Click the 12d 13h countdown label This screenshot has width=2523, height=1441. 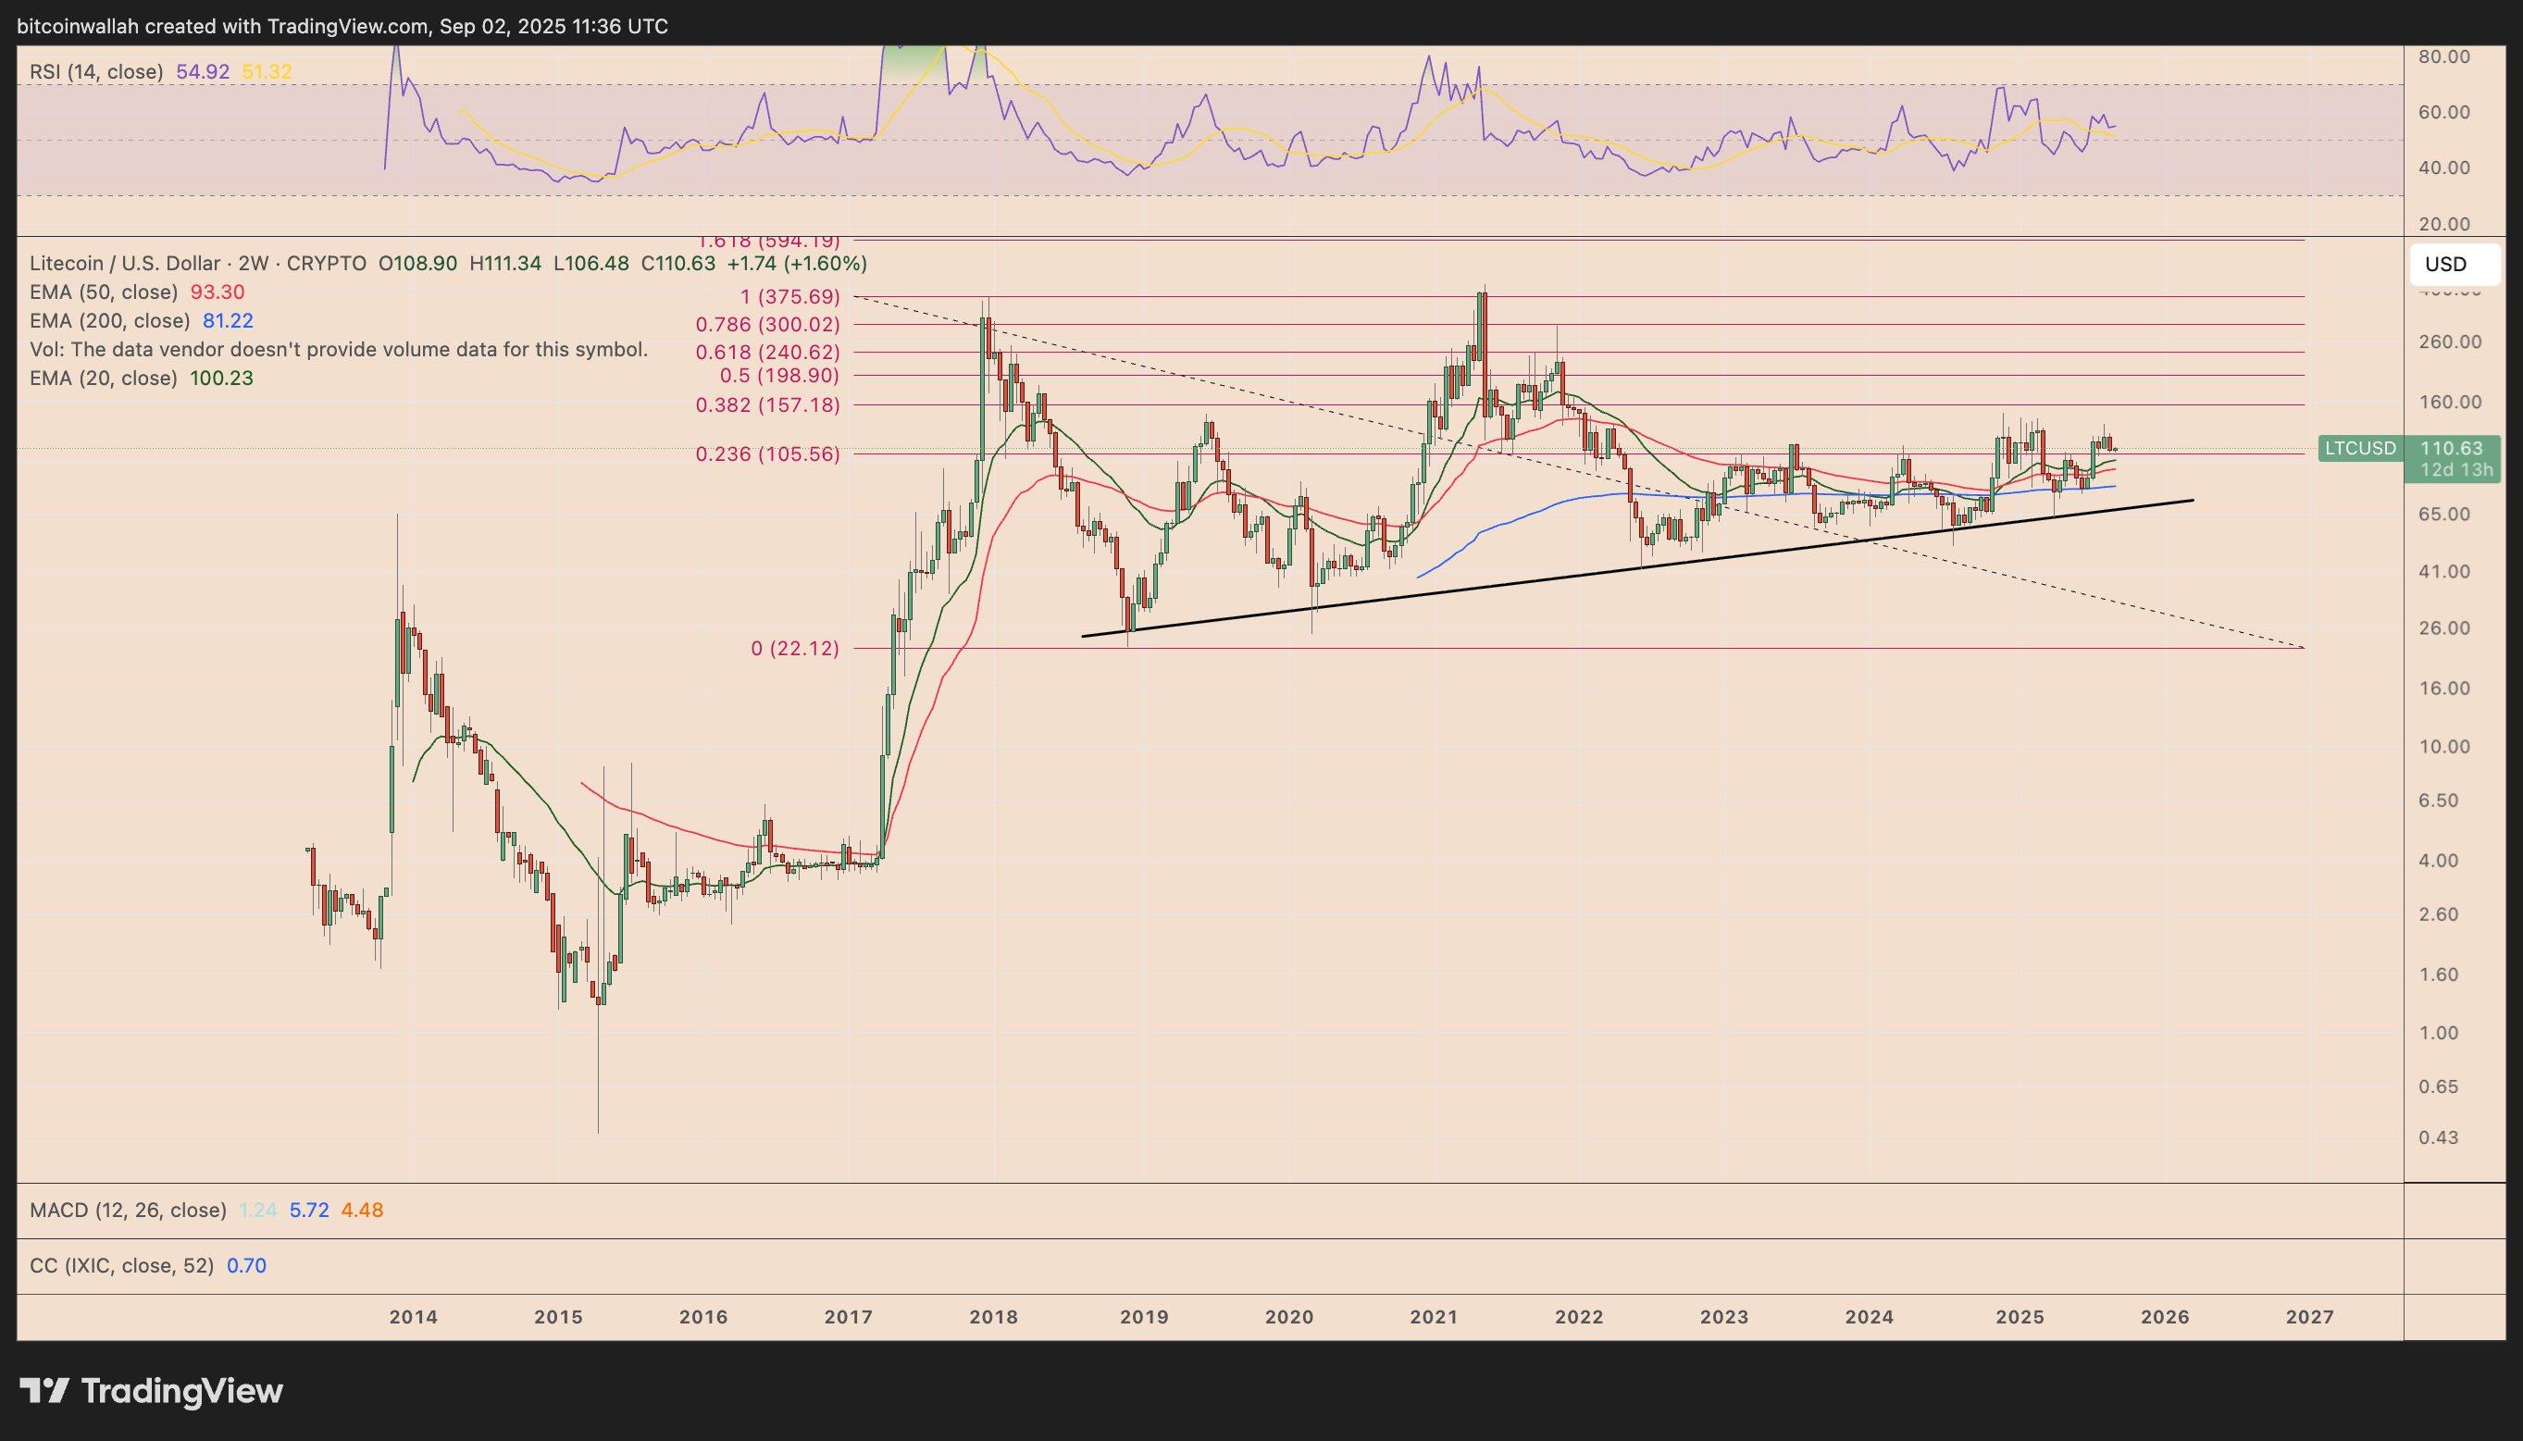[2456, 470]
